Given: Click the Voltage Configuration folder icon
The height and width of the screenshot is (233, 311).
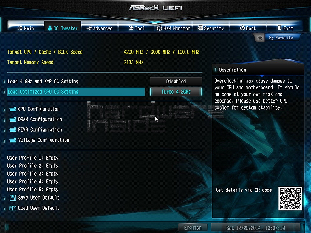Looking at the screenshot, I should tap(13, 140).
